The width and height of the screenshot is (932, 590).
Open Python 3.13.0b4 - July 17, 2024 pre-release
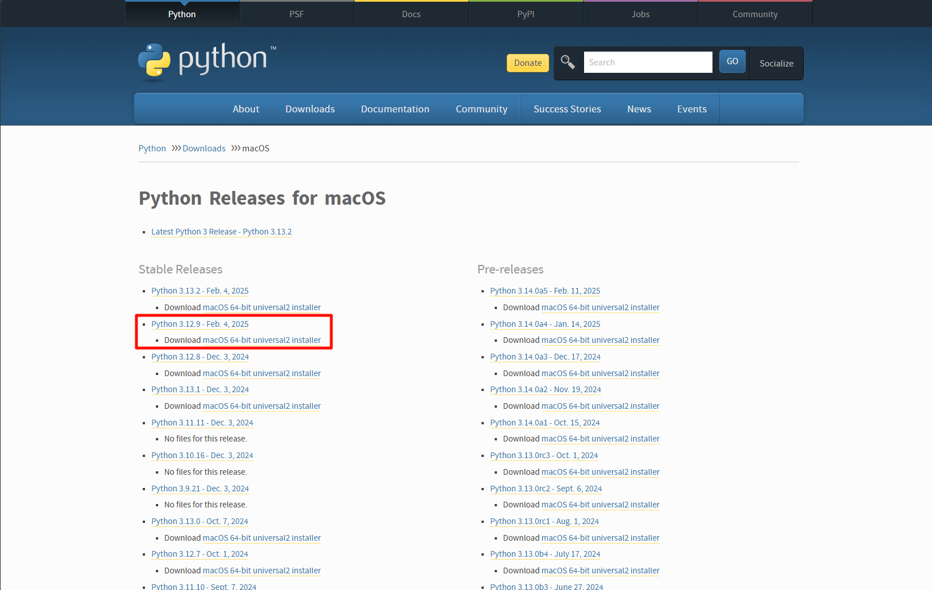click(x=545, y=554)
